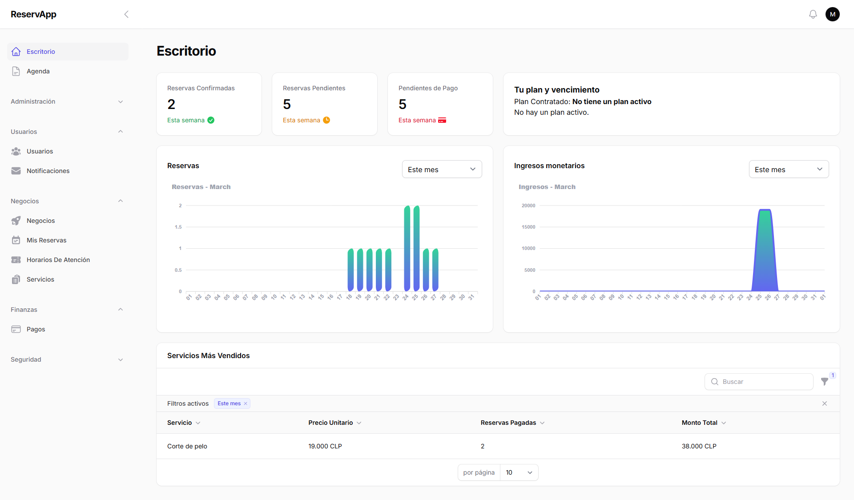Expand the Administración section
The width and height of the screenshot is (854, 500).
67,101
